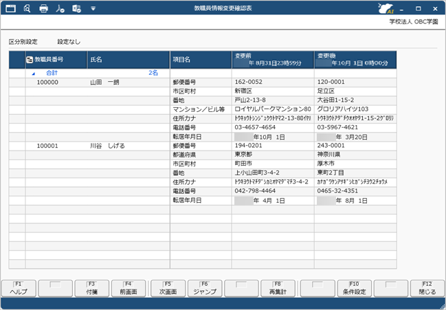Select the 大谷田1-15-2 address cell
This screenshot has height=310, width=446.
click(x=355, y=100)
